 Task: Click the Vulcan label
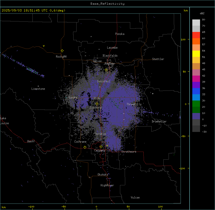coord(135,198)
